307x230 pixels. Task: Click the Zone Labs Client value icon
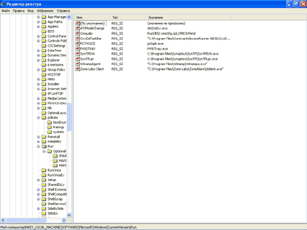(77, 69)
